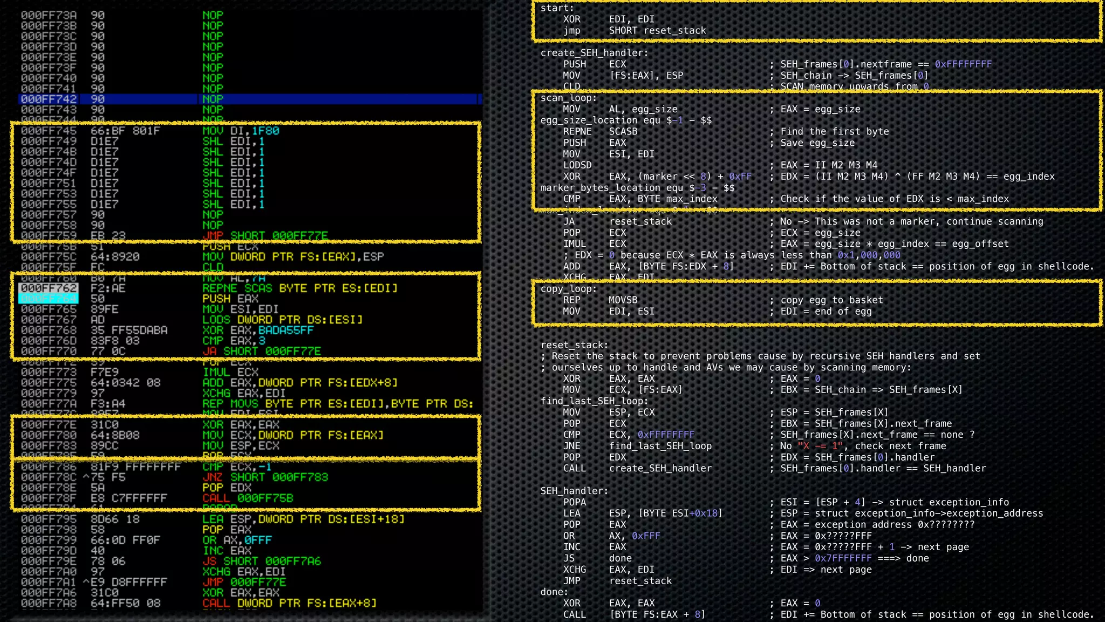The height and width of the screenshot is (622, 1105).
Task: Select the REPNE SCAS row at 000FF762
Action: [x=209, y=288]
